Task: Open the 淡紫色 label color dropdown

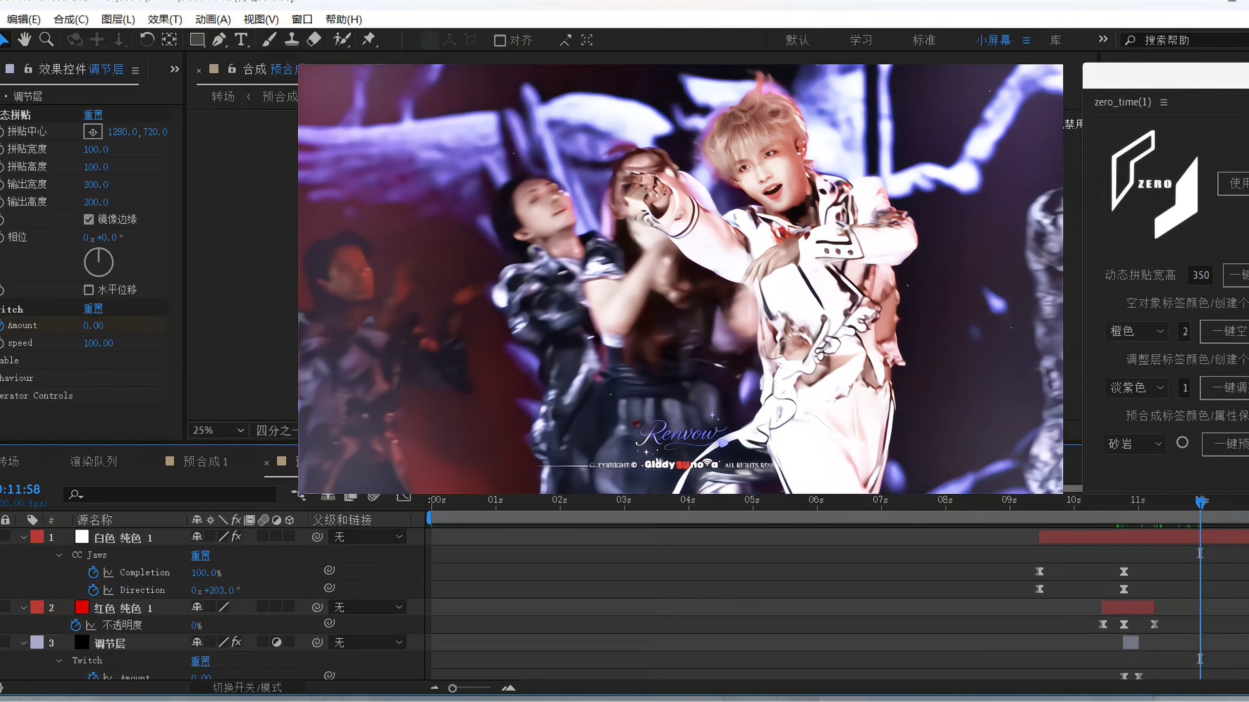Action: coord(1136,388)
